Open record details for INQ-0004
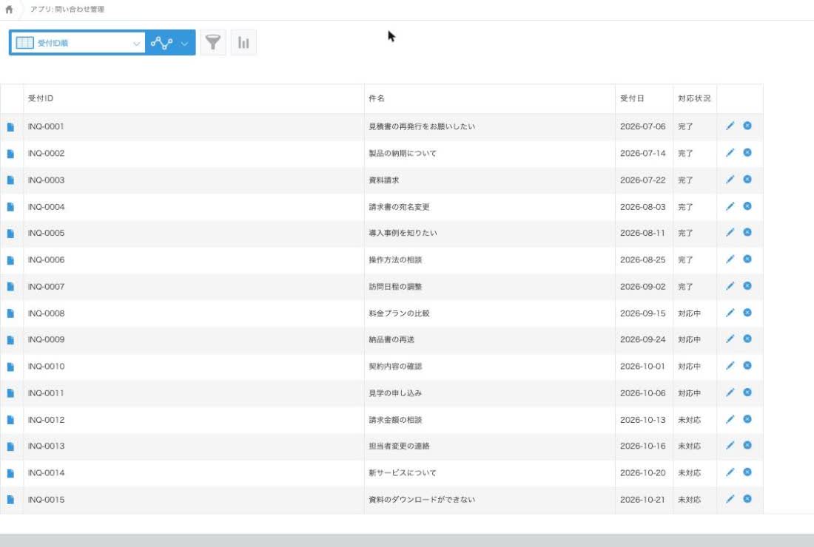The width and height of the screenshot is (814, 547). tap(10, 208)
